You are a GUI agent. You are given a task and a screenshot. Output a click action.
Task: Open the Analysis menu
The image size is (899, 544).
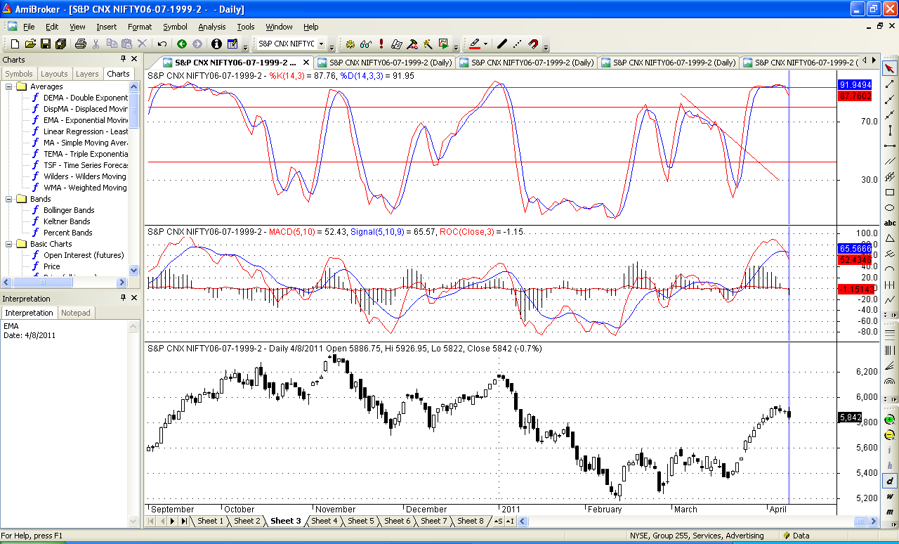tap(212, 27)
